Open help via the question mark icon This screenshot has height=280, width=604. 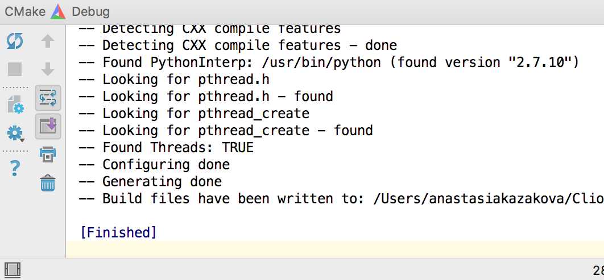pos(15,168)
